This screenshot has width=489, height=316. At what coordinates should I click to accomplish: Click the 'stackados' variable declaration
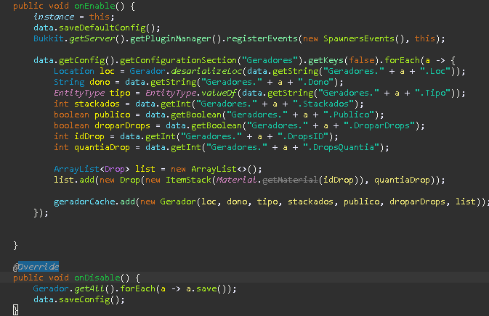(x=97, y=104)
